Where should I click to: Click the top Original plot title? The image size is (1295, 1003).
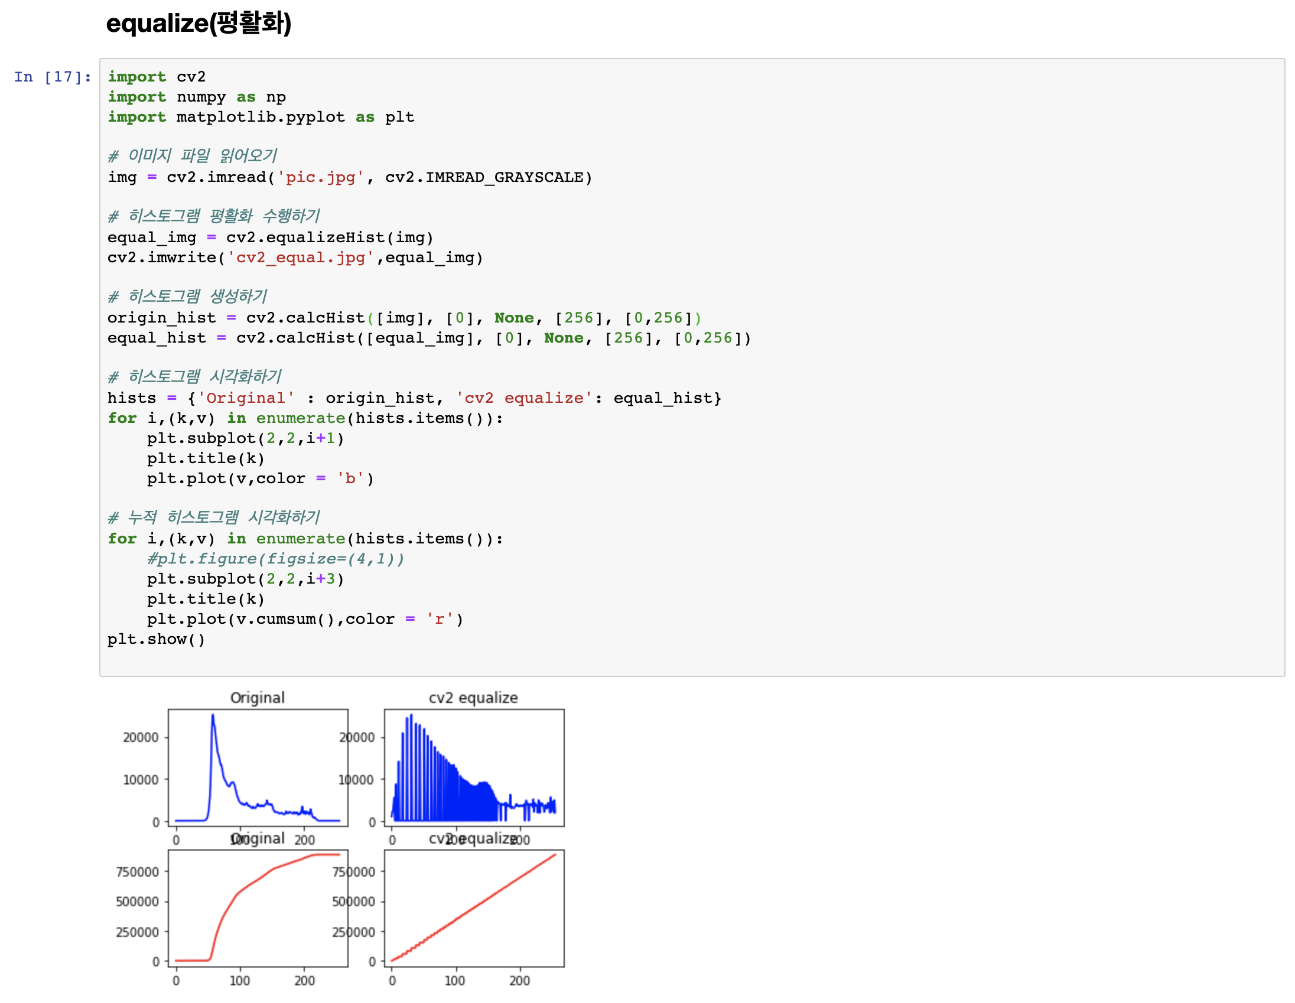[258, 698]
